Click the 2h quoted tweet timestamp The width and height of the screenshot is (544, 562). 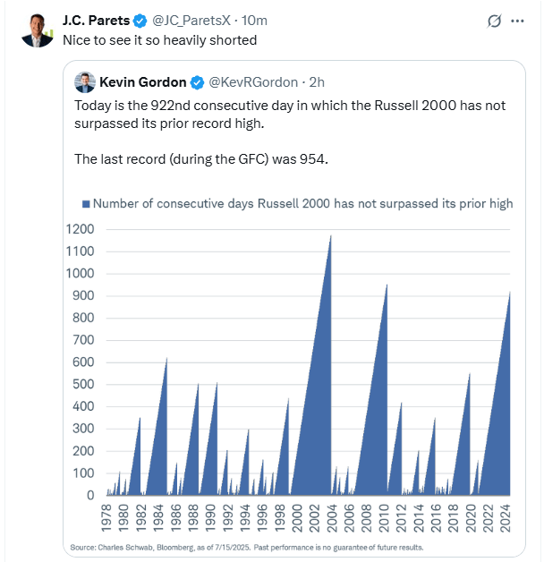pyautogui.click(x=317, y=82)
